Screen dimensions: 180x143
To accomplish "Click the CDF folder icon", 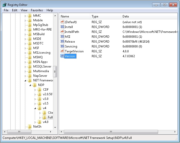I will tap(39, 90).
